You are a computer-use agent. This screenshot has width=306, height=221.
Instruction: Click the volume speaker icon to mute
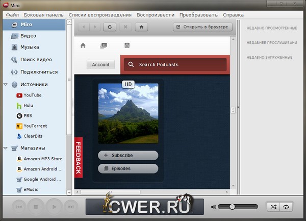tap(214, 207)
